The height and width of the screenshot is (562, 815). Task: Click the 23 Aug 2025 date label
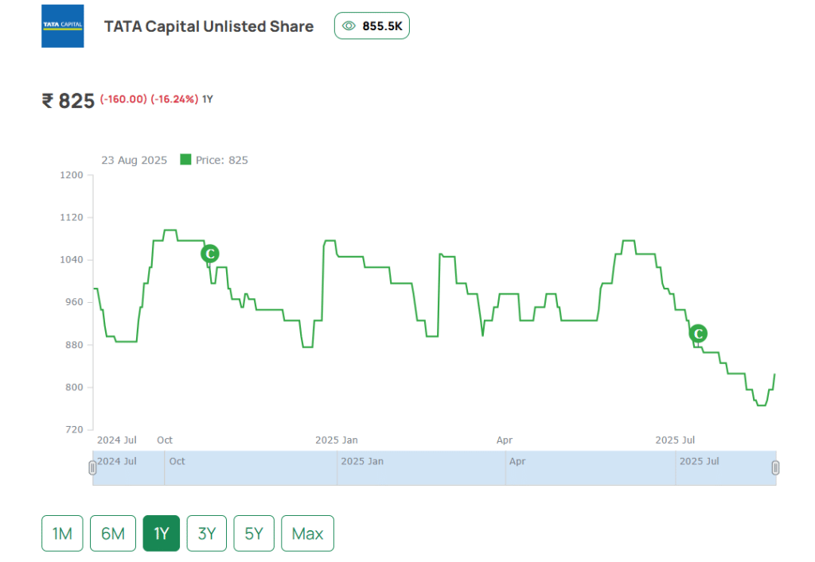pyautogui.click(x=134, y=160)
